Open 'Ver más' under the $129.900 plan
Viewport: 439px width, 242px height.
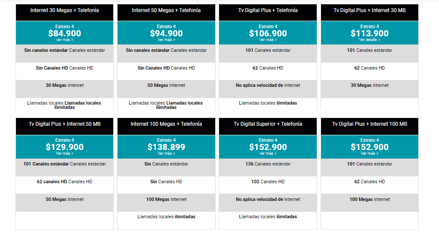tap(64, 153)
